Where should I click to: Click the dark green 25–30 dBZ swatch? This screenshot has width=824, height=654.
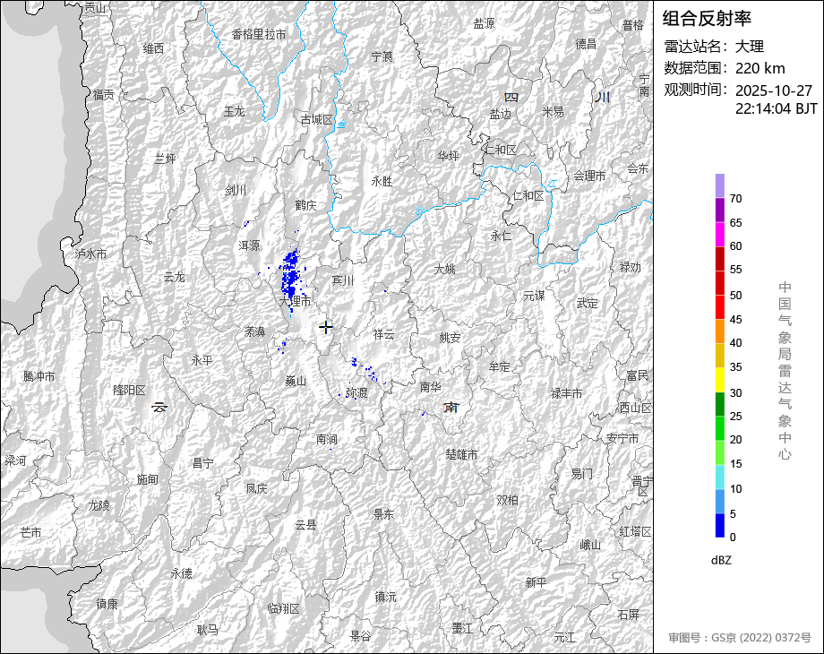719,404
